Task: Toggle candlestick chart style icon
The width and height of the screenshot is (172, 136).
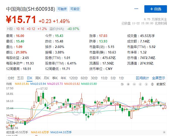Action: tap(152, 84)
